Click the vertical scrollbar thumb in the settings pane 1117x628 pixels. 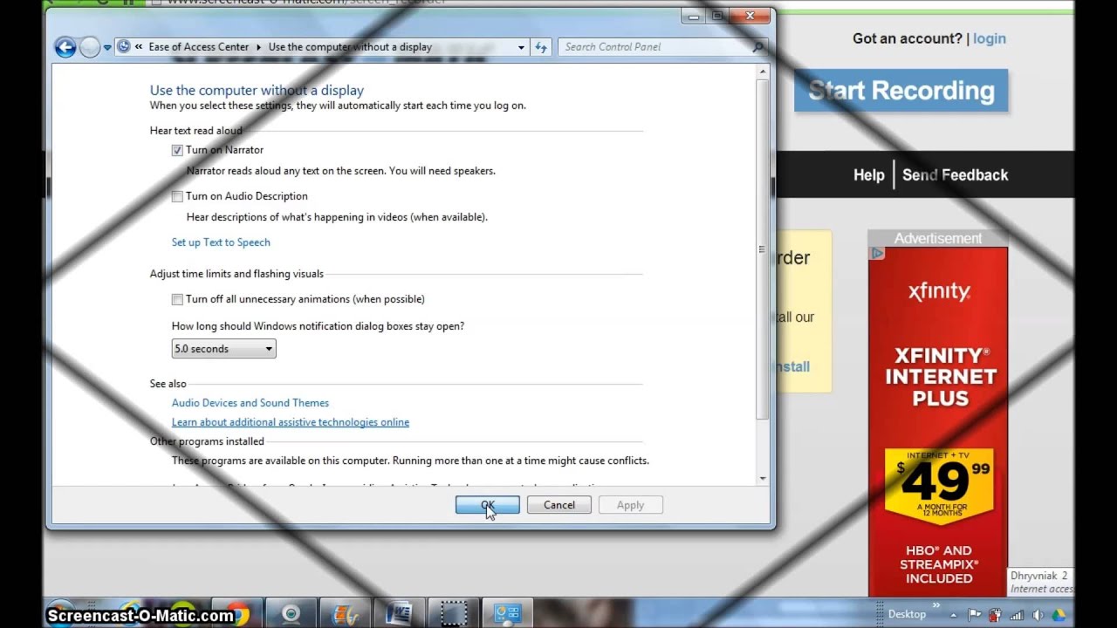tap(763, 249)
